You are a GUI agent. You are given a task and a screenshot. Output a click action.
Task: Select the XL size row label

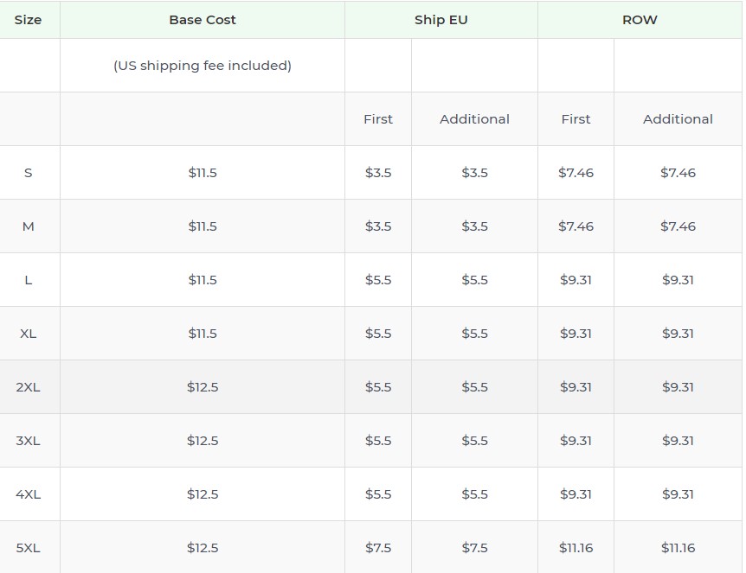pos(28,334)
